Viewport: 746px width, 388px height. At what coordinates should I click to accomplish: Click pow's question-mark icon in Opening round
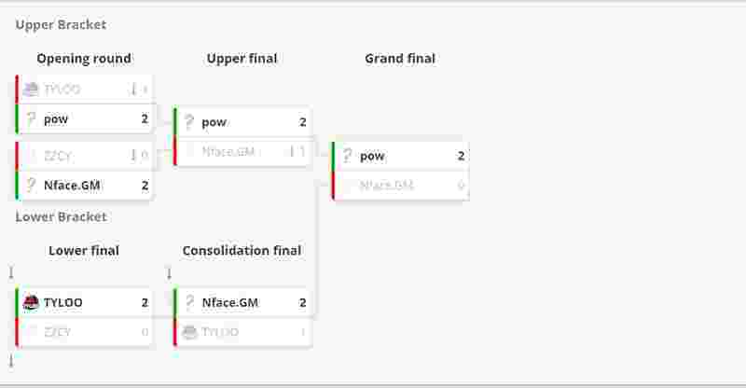tap(31, 119)
